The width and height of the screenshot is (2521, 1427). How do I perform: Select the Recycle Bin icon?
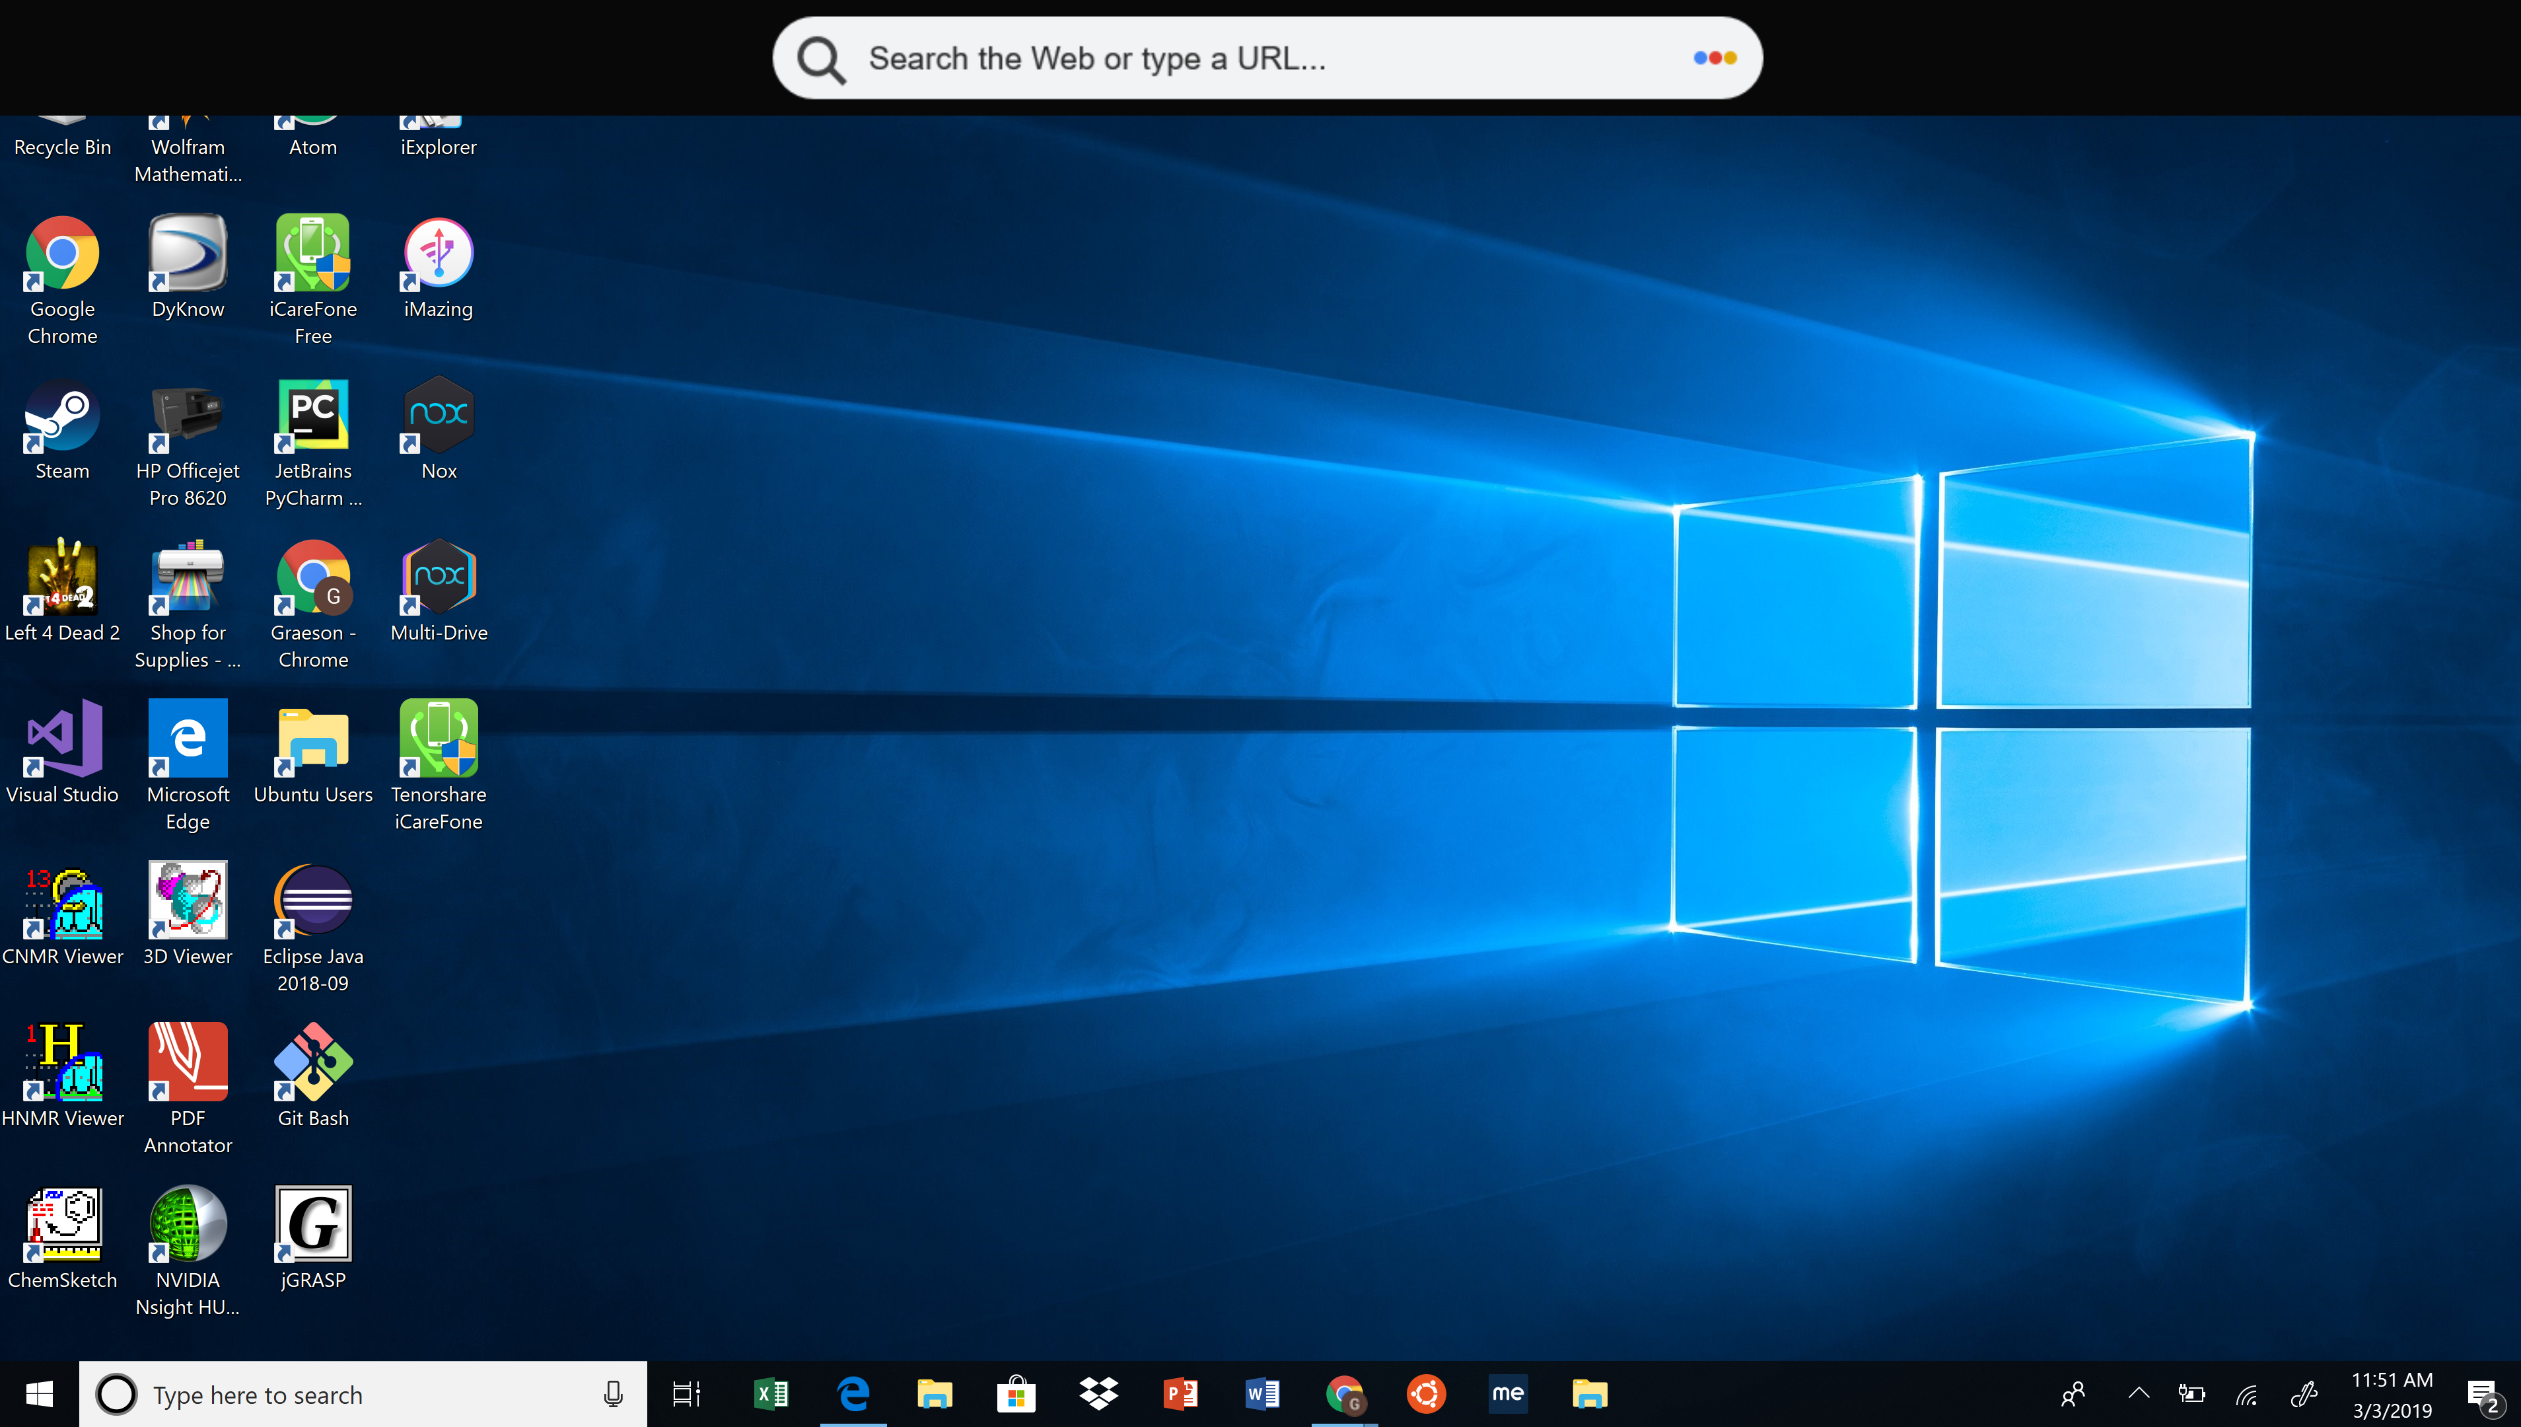[61, 137]
